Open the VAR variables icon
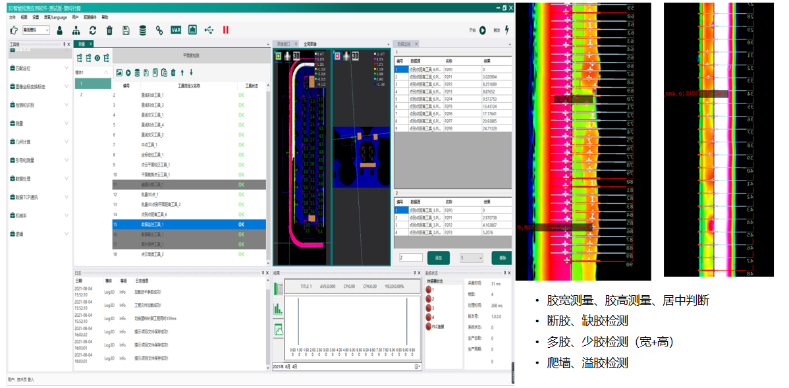This screenshot has width=789, height=388. pos(176,30)
